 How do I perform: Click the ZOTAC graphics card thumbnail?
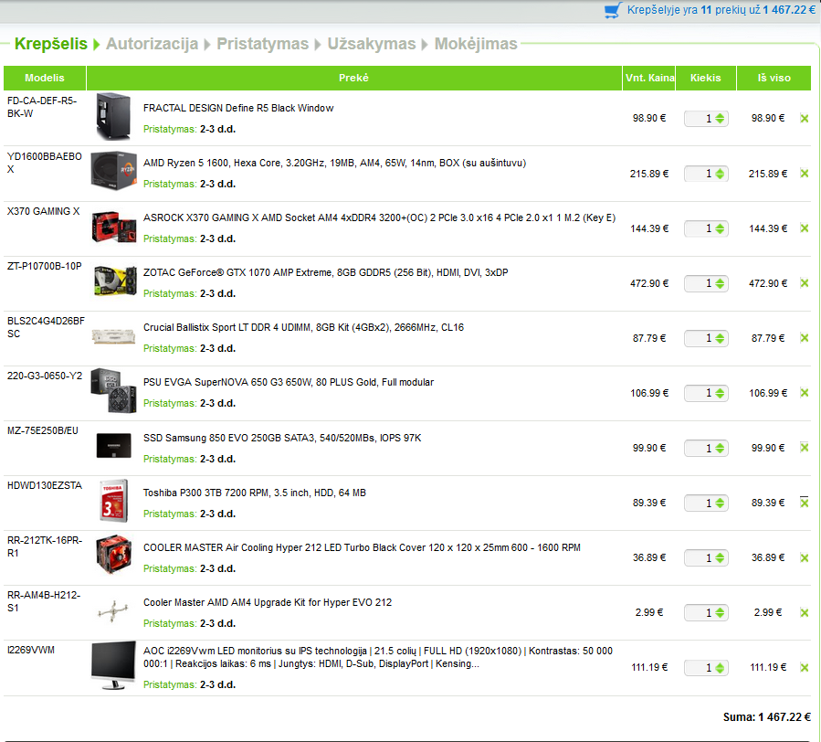(x=115, y=281)
